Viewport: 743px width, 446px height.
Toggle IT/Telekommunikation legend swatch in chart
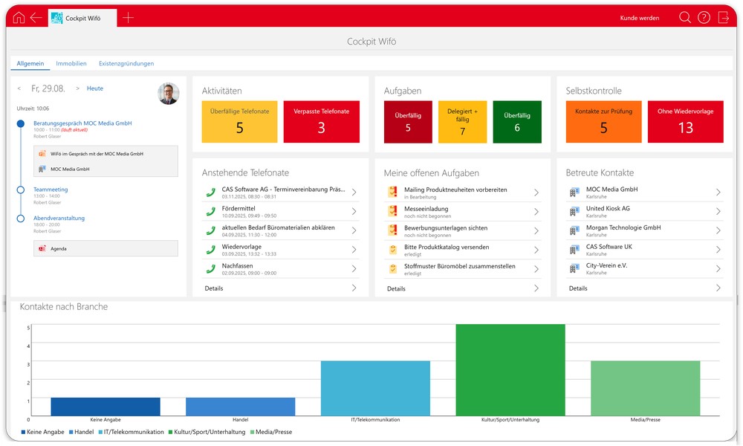click(x=100, y=432)
